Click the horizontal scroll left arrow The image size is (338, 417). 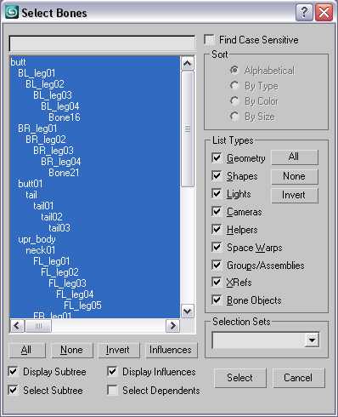coord(17,325)
